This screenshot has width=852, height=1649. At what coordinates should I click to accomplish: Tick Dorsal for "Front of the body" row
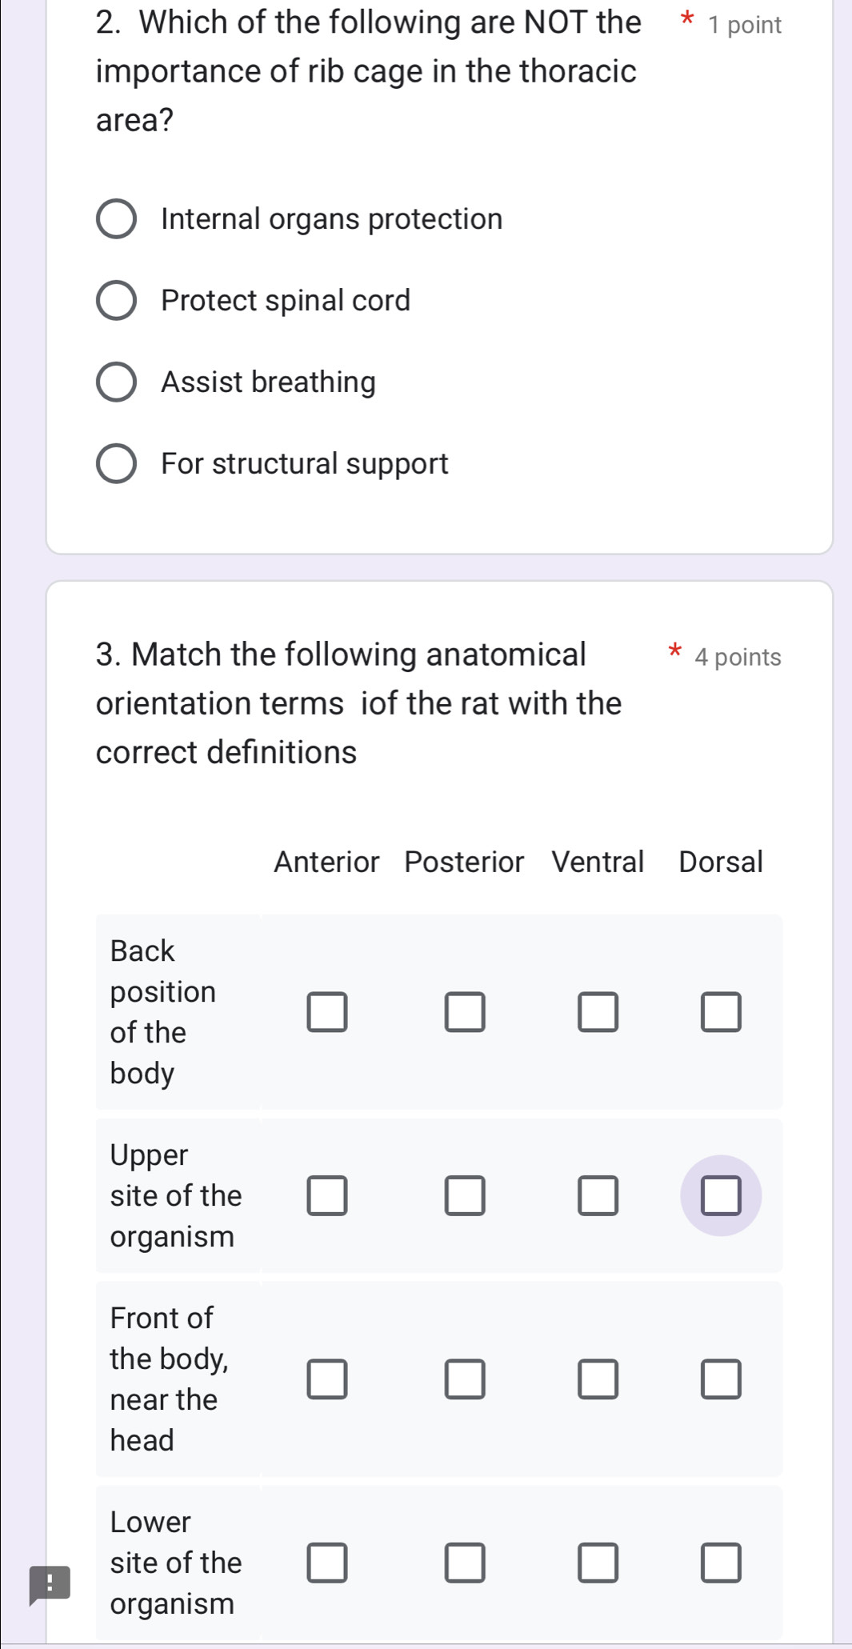[x=721, y=1379]
